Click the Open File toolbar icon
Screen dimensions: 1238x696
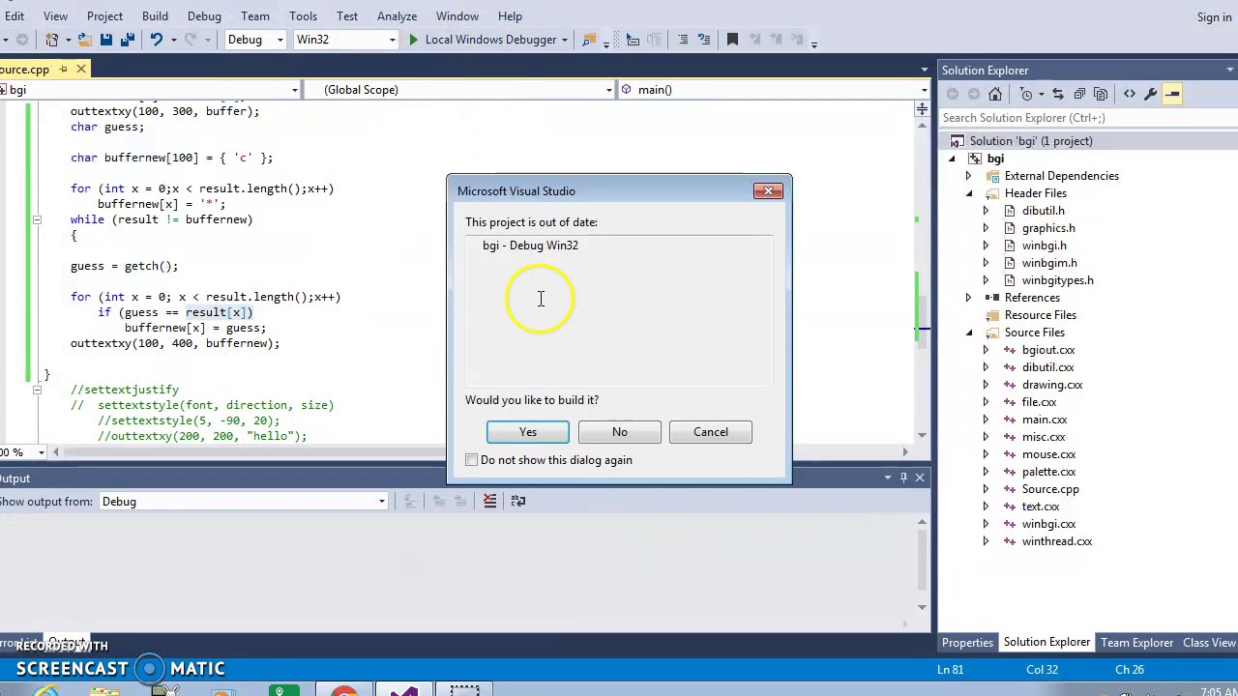click(x=84, y=40)
